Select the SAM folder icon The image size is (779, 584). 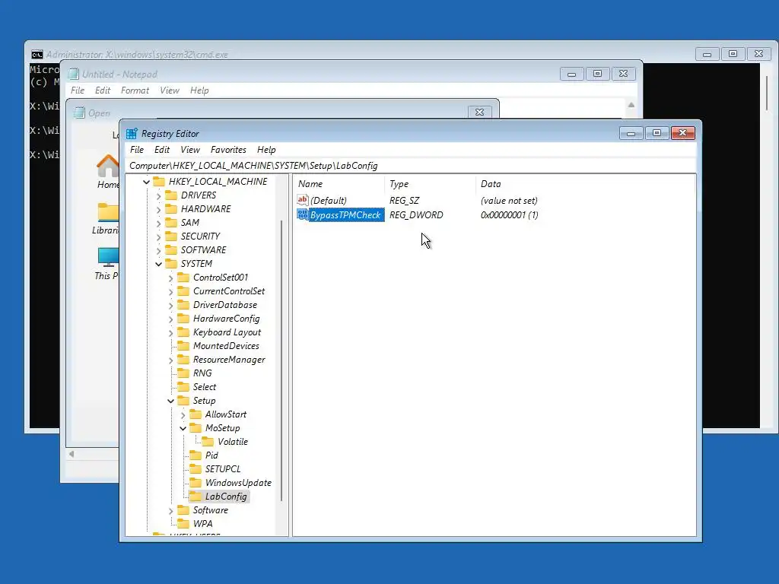(171, 223)
